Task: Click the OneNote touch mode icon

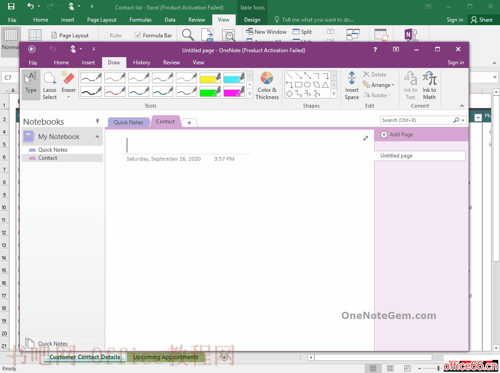Action: tap(73, 49)
